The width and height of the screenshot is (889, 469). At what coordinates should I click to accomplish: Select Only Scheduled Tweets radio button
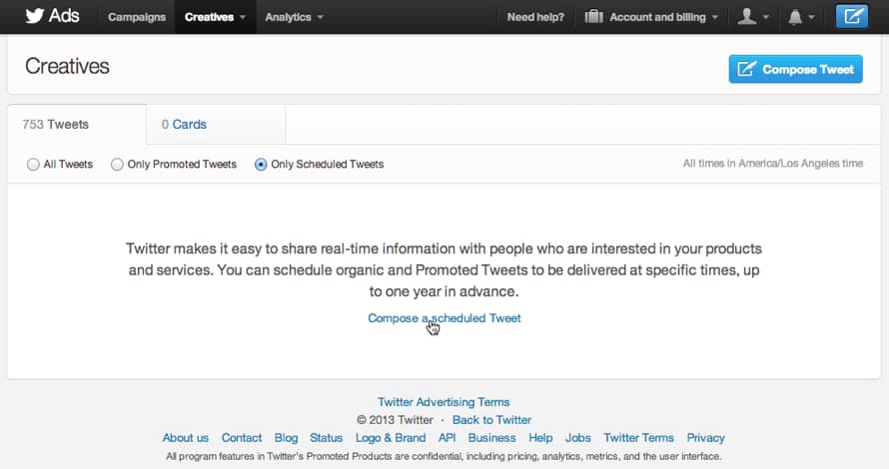point(261,165)
